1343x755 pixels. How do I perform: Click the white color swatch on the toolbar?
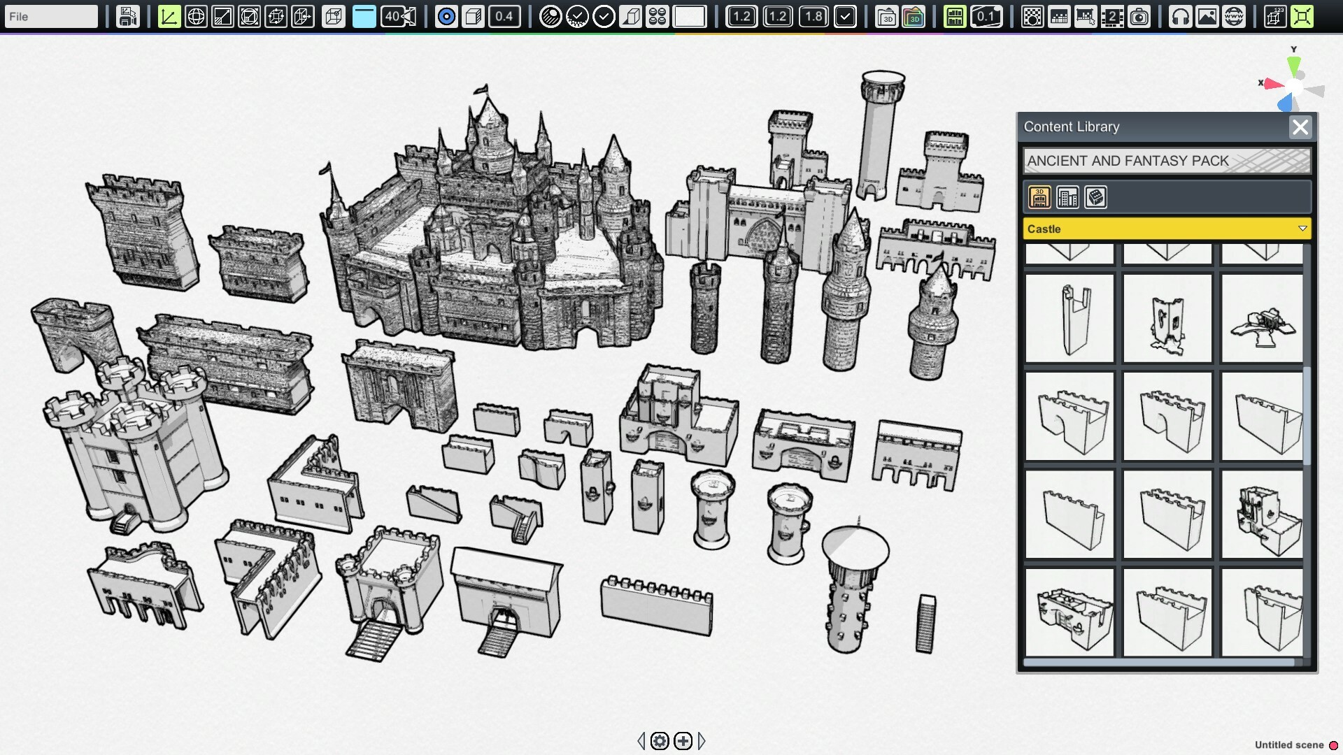point(690,16)
